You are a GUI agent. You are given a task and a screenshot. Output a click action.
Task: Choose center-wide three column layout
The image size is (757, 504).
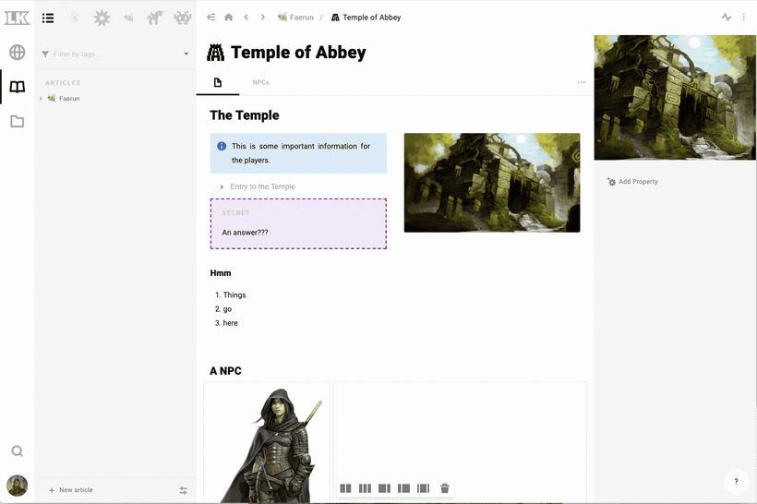point(424,488)
